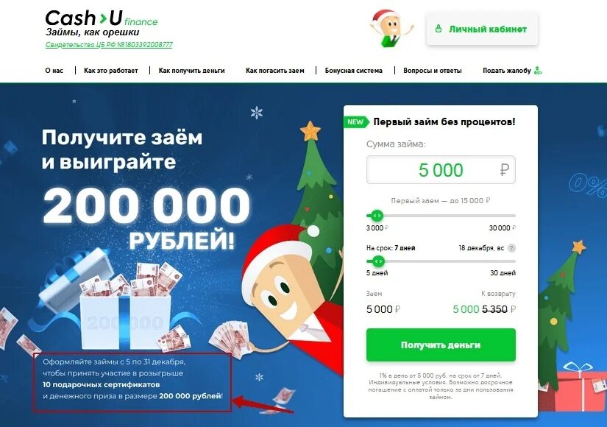Image resolution: width=607 pixels, height=427 pixels.
Task: Open the О нас menu item
Action: [54, 71]
